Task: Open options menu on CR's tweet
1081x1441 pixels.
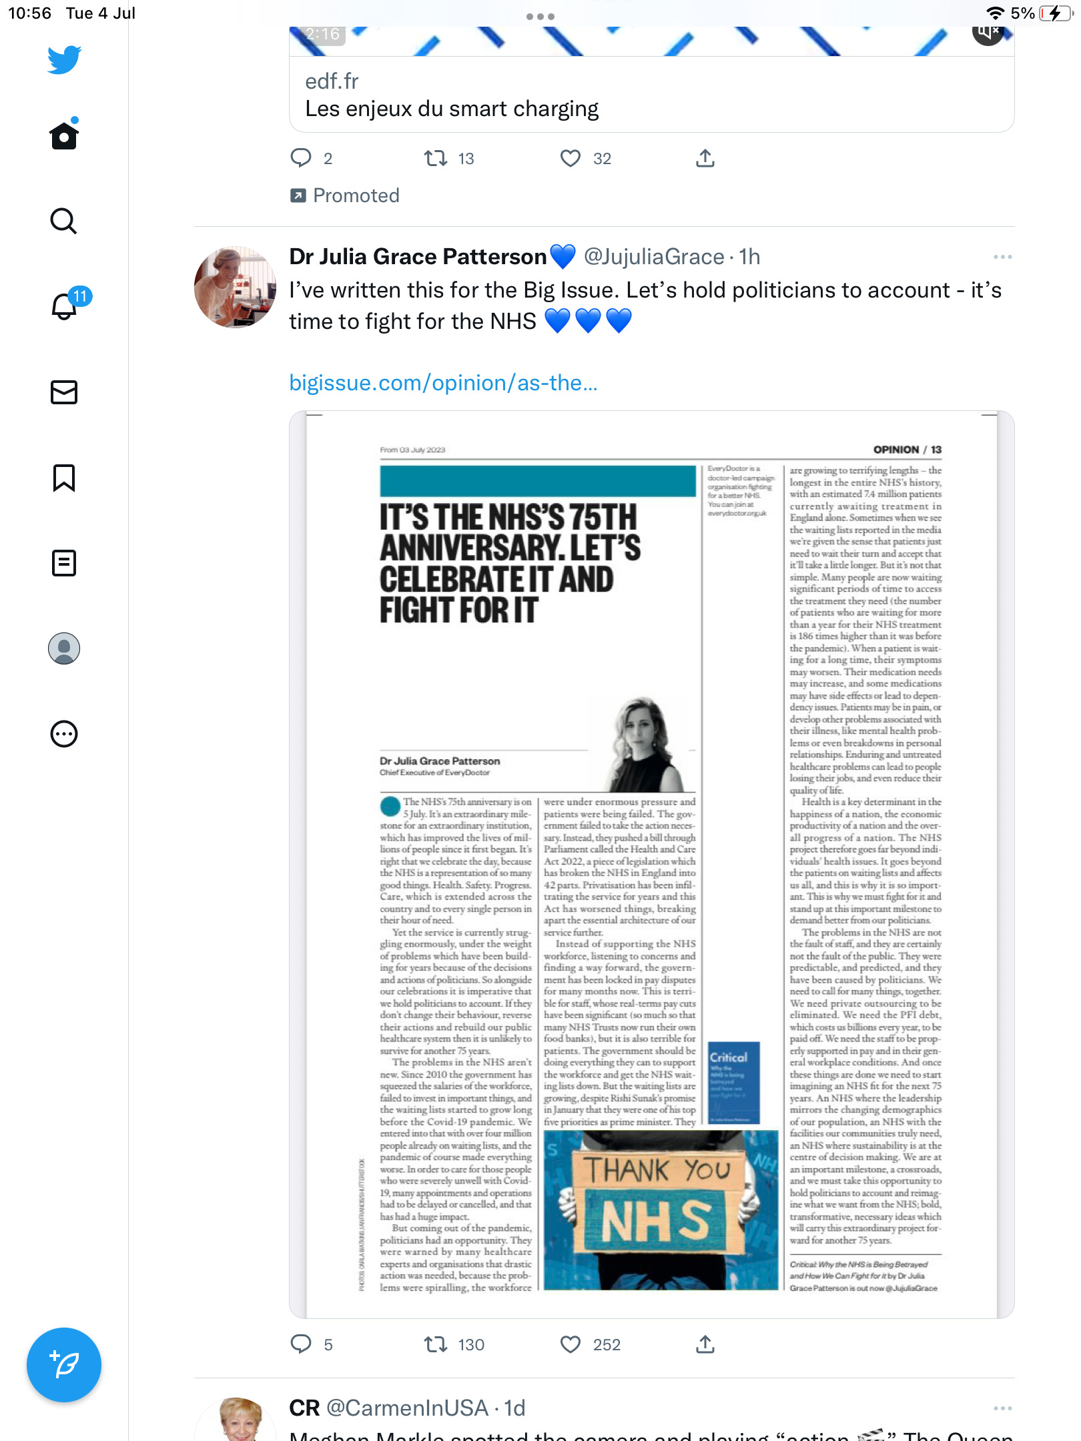Action: tap(1002, 1408)
